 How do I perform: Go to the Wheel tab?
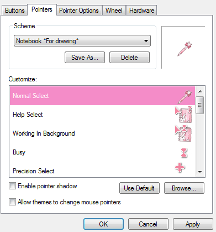(x=114, y=11)
